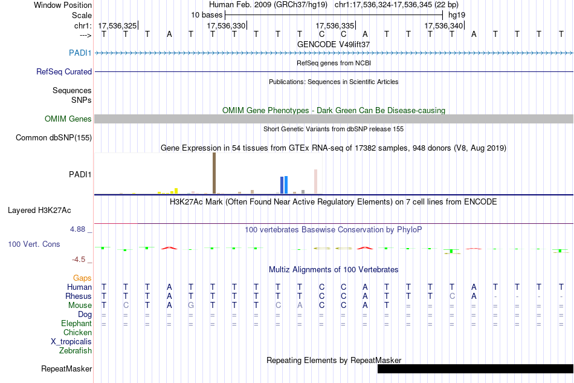Screen dimensions: 574x383
Task: Click the GTEx Gene Expression track title
Action: tap(334, 148)
